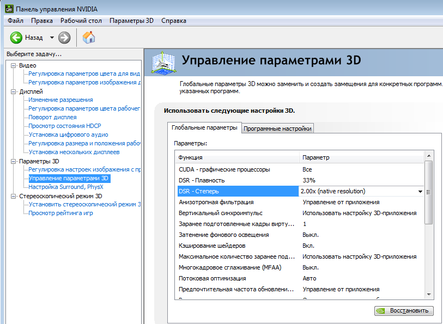
Task: Open Установить стереоскопический режим 3D
Action: 84,204
